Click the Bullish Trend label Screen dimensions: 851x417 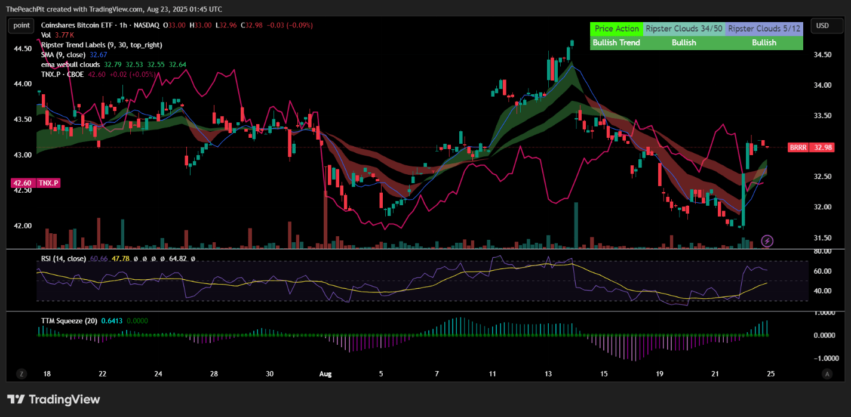coord(617,42)
